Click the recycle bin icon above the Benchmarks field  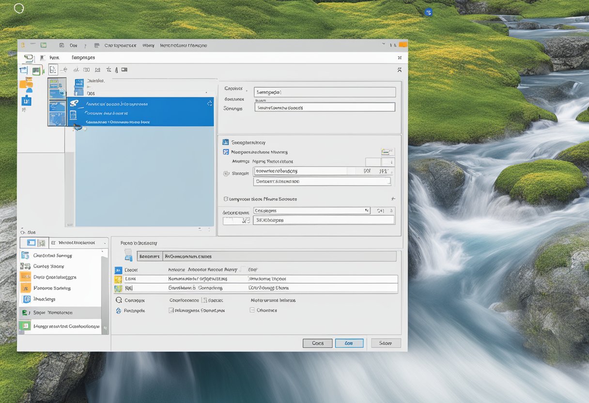pyautogui.click(x=128, y=255)
